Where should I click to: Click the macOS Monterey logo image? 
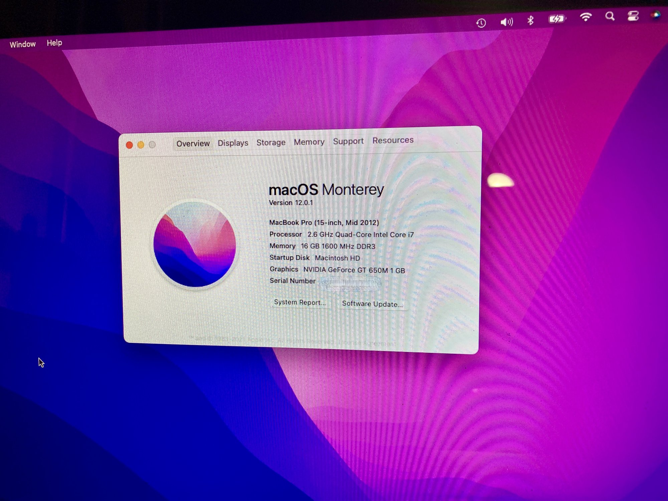tap(195, 244)
